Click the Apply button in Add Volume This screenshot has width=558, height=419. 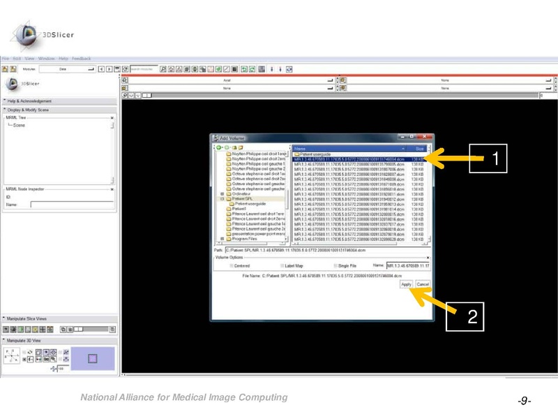[406, 284]
